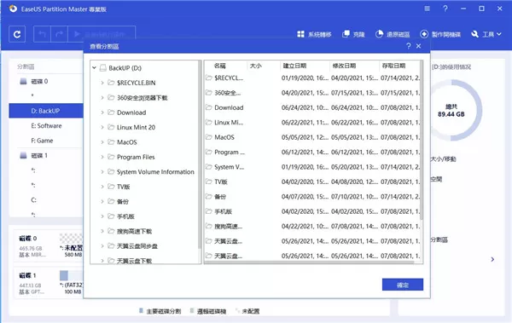Image resolution: width=512 pixels, height=323 pixels.
Task: Expand the MacOS folder in tree
Action: pyautogui.click(x=102, y=142)
